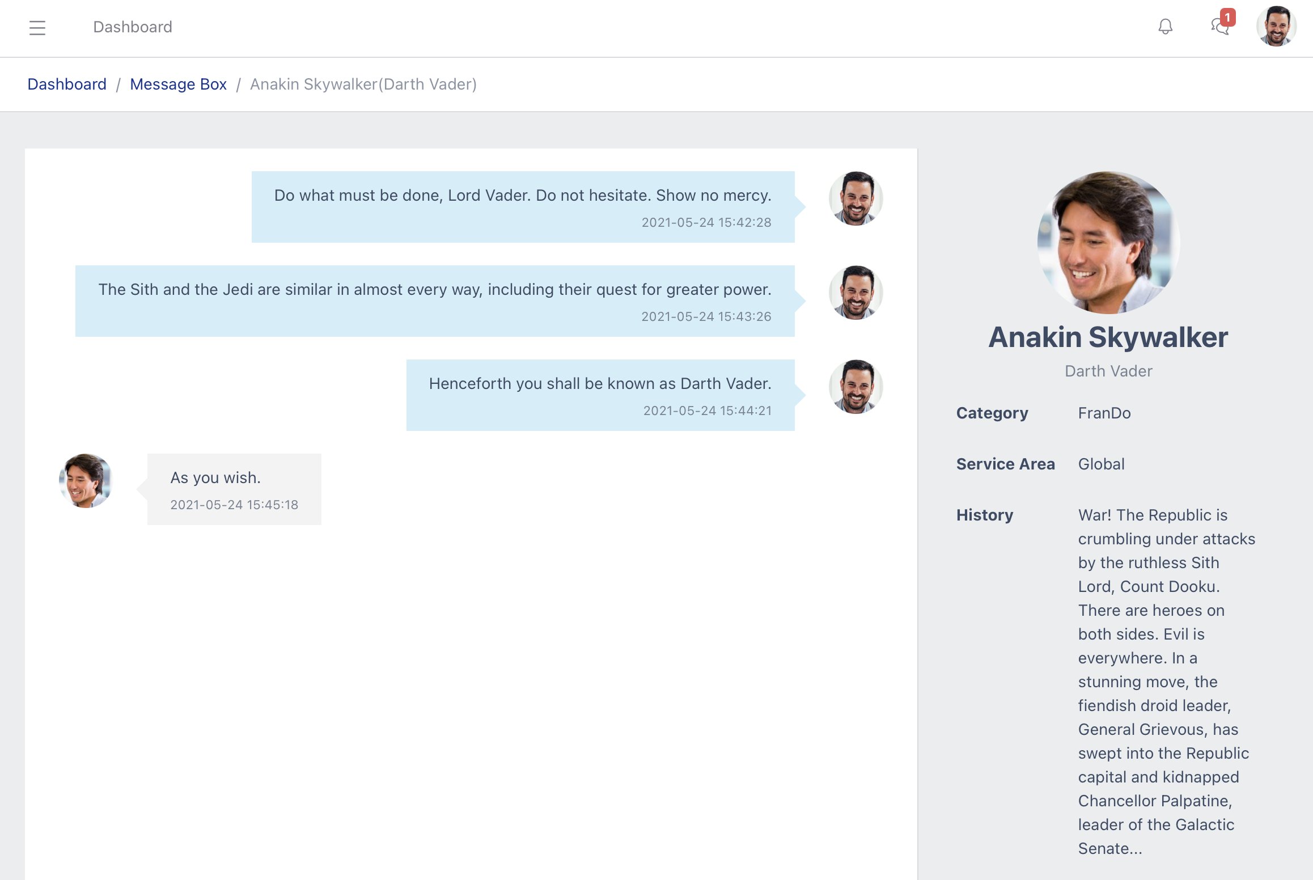The height and width of the screenshot is (880, 1313).
Task: Click the sender avatar beside 'Sith and the Jedi' message
Action: (x=855, y=293)
